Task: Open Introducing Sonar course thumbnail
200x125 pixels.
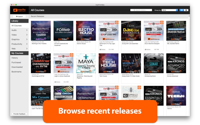Action: click(x=153, y=63)
